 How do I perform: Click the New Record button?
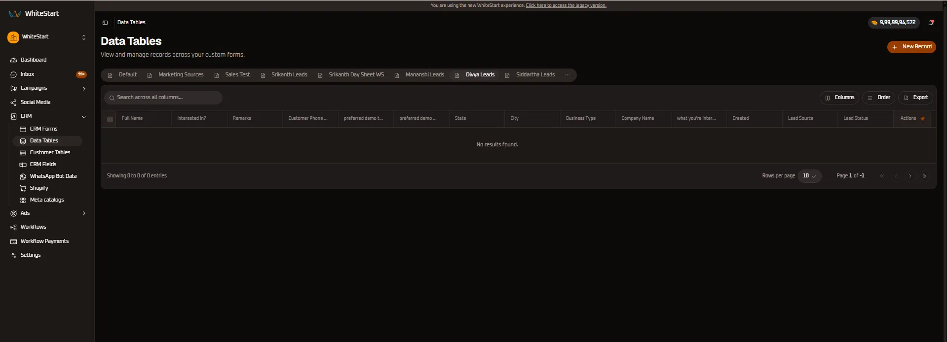911,47
